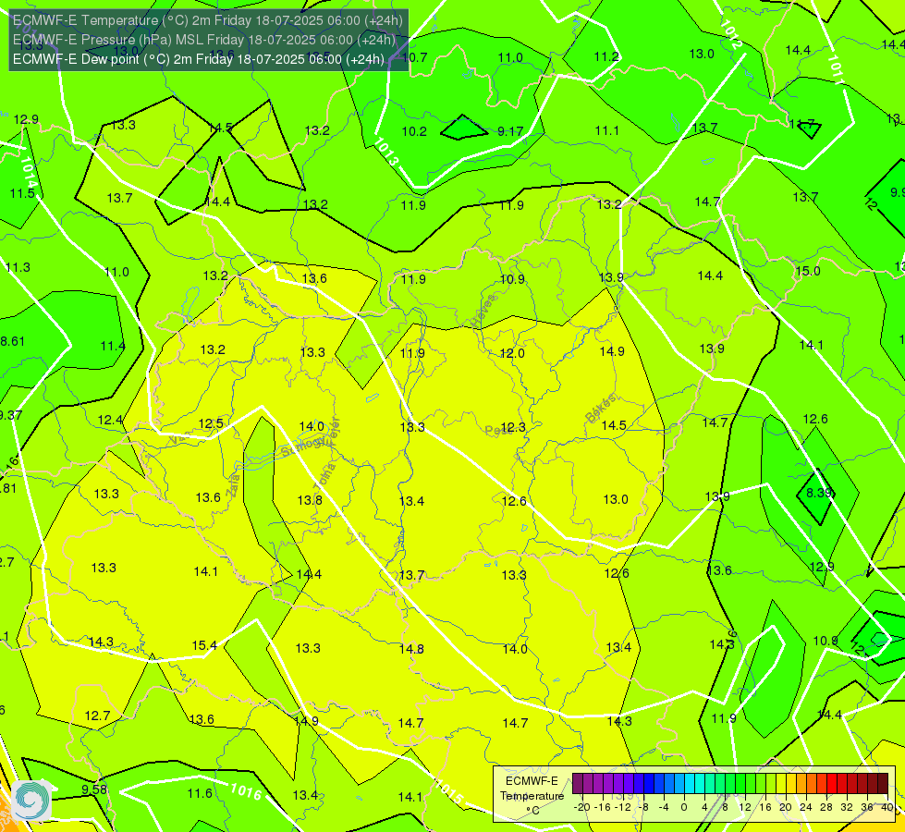This screenshot has width=905, height=832.
Task: Click the 13.8 temperature value
Action: coord(310,500)
